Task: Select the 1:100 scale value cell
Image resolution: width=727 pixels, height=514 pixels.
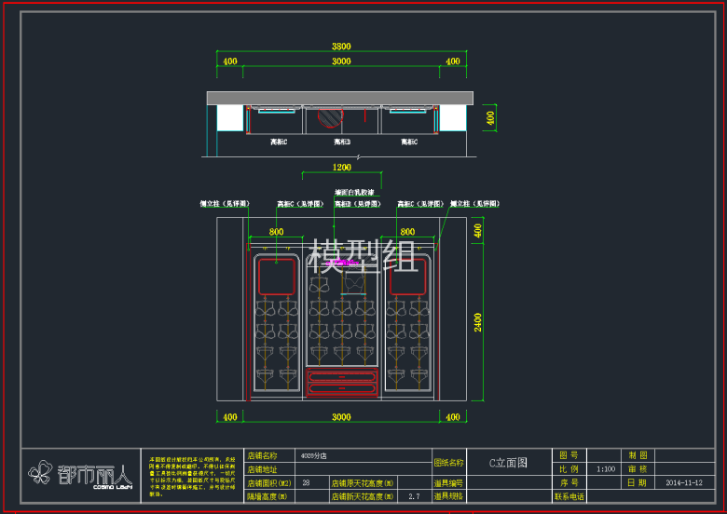Action: [x=605, y=469]
